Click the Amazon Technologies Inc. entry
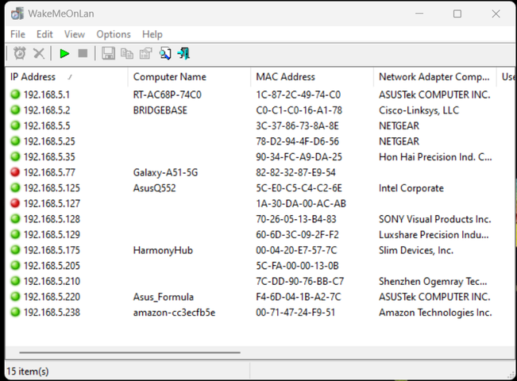This screenshot has width=517, height=381. (435, 313)
